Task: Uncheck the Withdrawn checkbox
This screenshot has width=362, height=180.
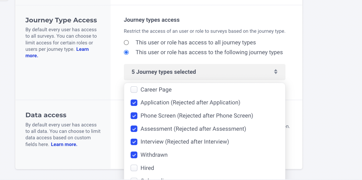Action: click(x=134, y=155)
